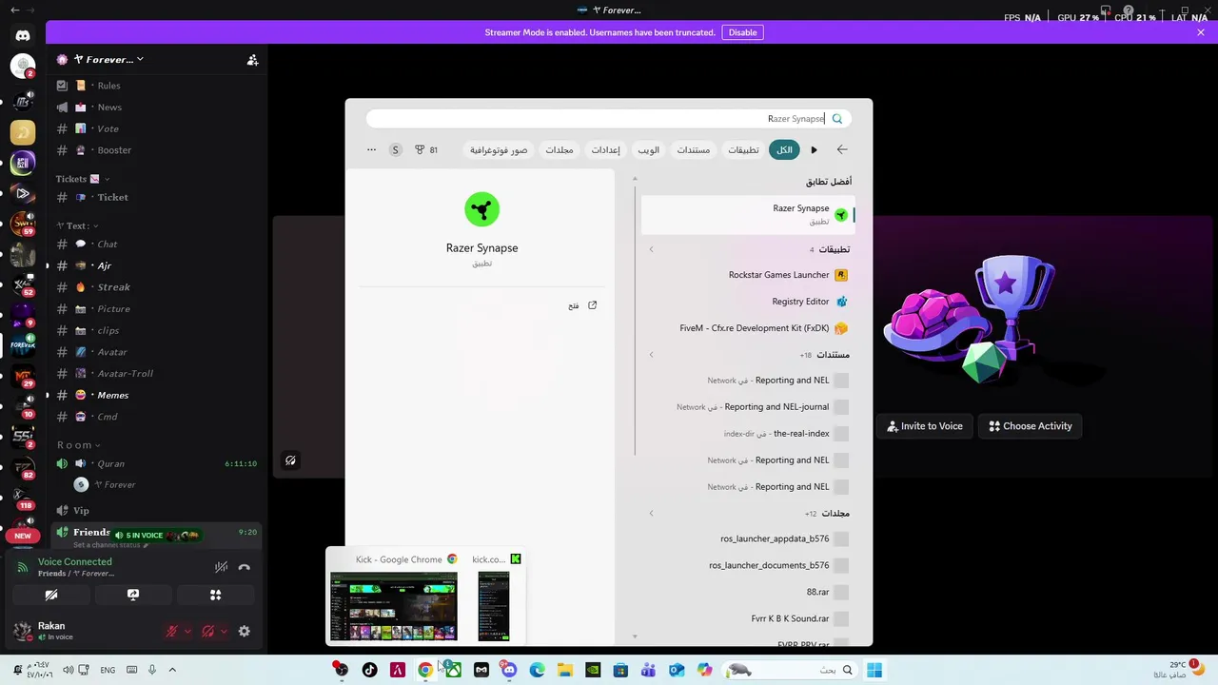Image resolution: width=1218 pixels, height=685 pixels.
Task: Select the مجلدات search filter tab
Action: [x=559, y=149]
